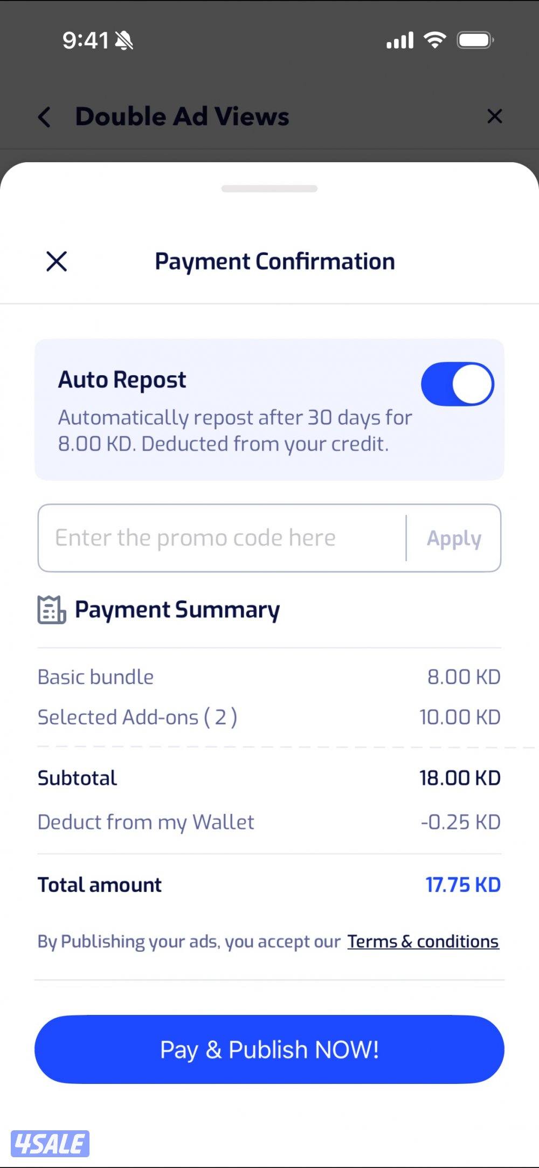Go back from Double Ad Views

(x=45, y=116)
